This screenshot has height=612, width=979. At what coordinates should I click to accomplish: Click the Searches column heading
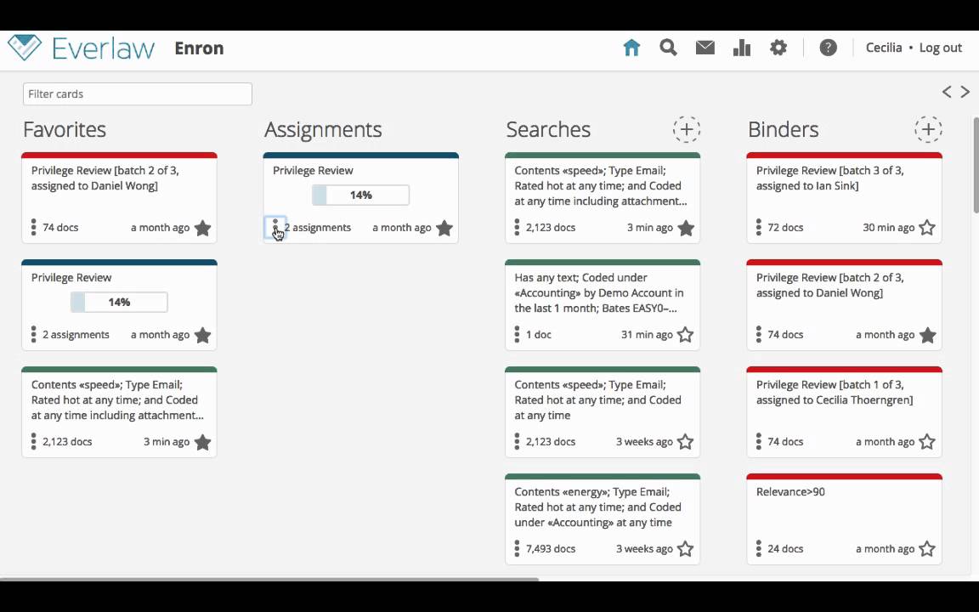coord(548,129)
